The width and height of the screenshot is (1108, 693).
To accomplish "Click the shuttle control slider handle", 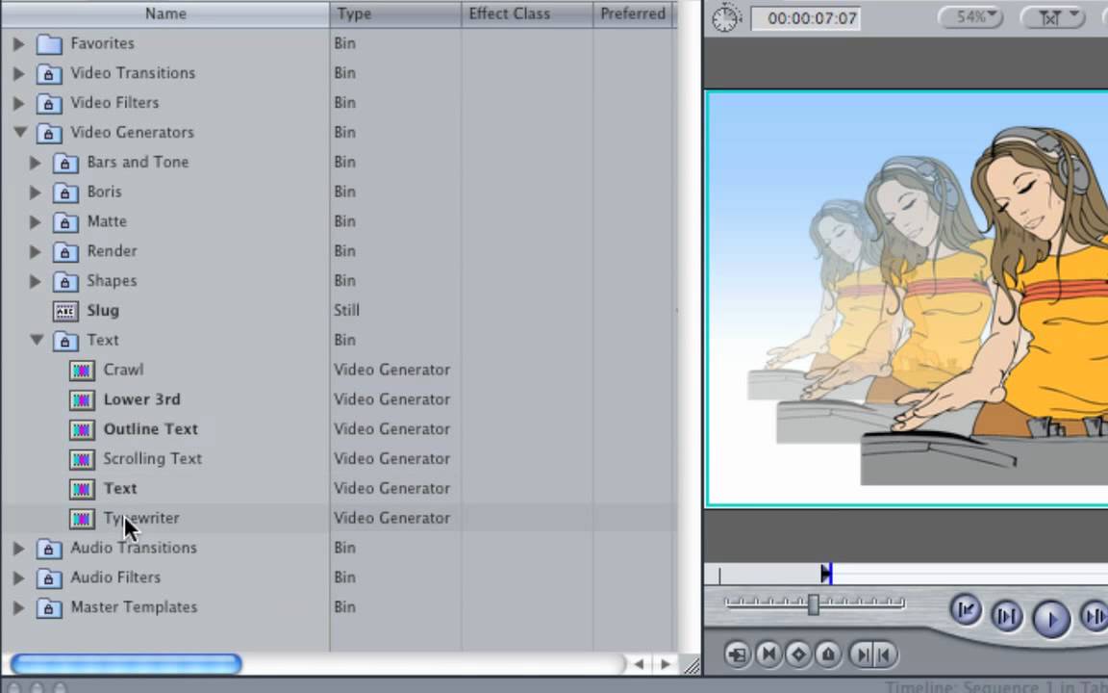I will pyautogui.click(x=814, y=603).
